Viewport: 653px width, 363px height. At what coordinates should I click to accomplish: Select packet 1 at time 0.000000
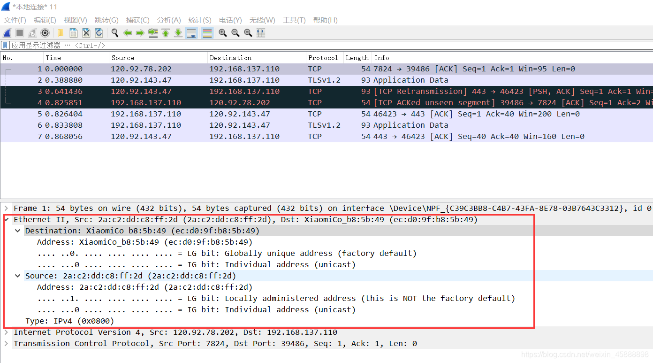(326, 69)
